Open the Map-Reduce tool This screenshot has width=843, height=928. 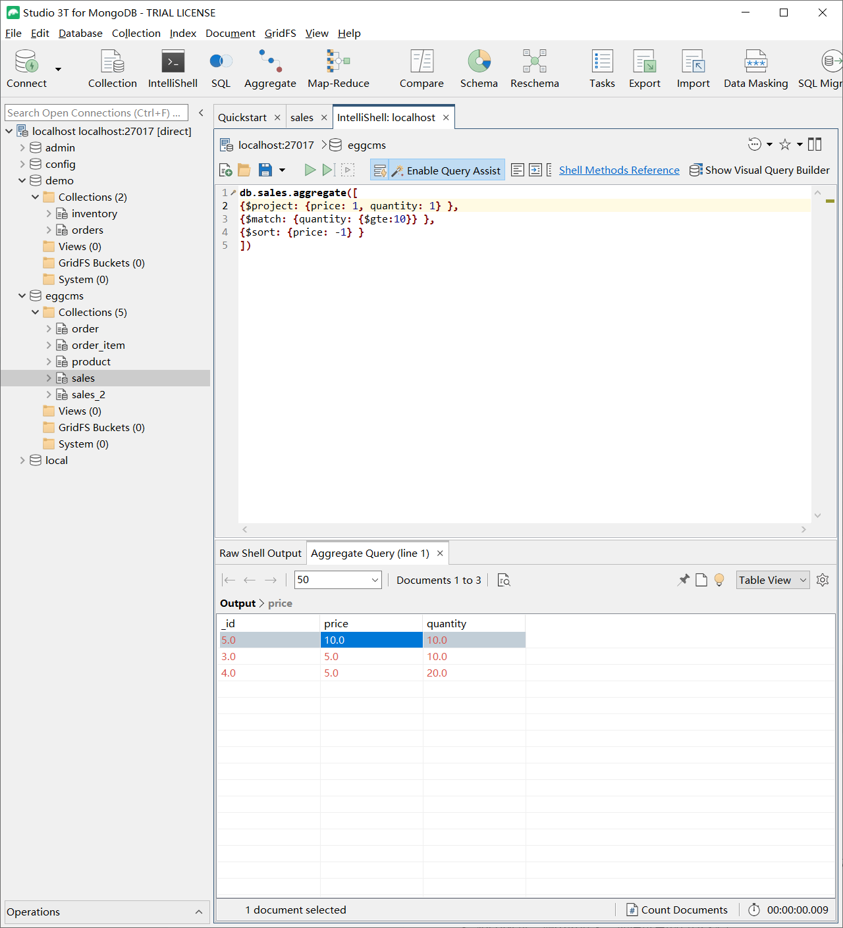point(339,69)
